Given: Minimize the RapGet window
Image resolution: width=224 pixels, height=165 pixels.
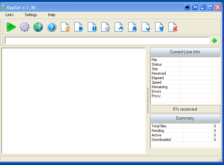Looking at the screenshot, I should point(203,7).
